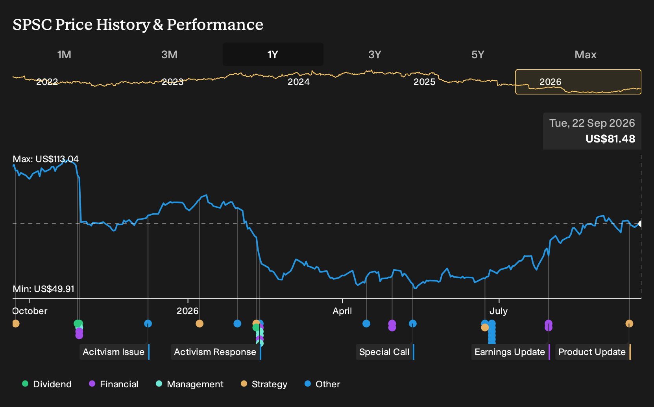This screenshot has height=407, width=654.
Task: Select orange dot above Product Update label
Action: [629, 324]
